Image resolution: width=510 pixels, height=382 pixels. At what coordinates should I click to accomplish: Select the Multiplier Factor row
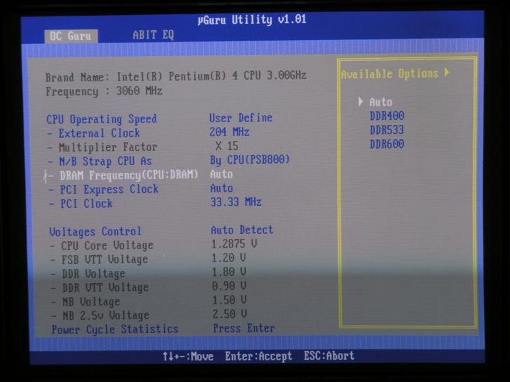tap(103, 147)
